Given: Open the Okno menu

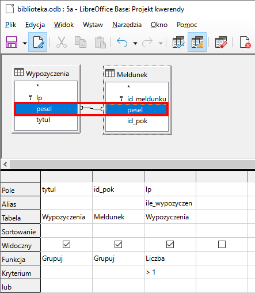Looking at the screenshot, I should coord(159,25).
